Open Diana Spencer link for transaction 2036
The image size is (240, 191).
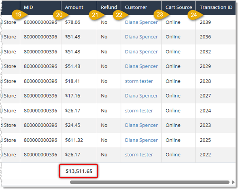click(x=141, y=37)
